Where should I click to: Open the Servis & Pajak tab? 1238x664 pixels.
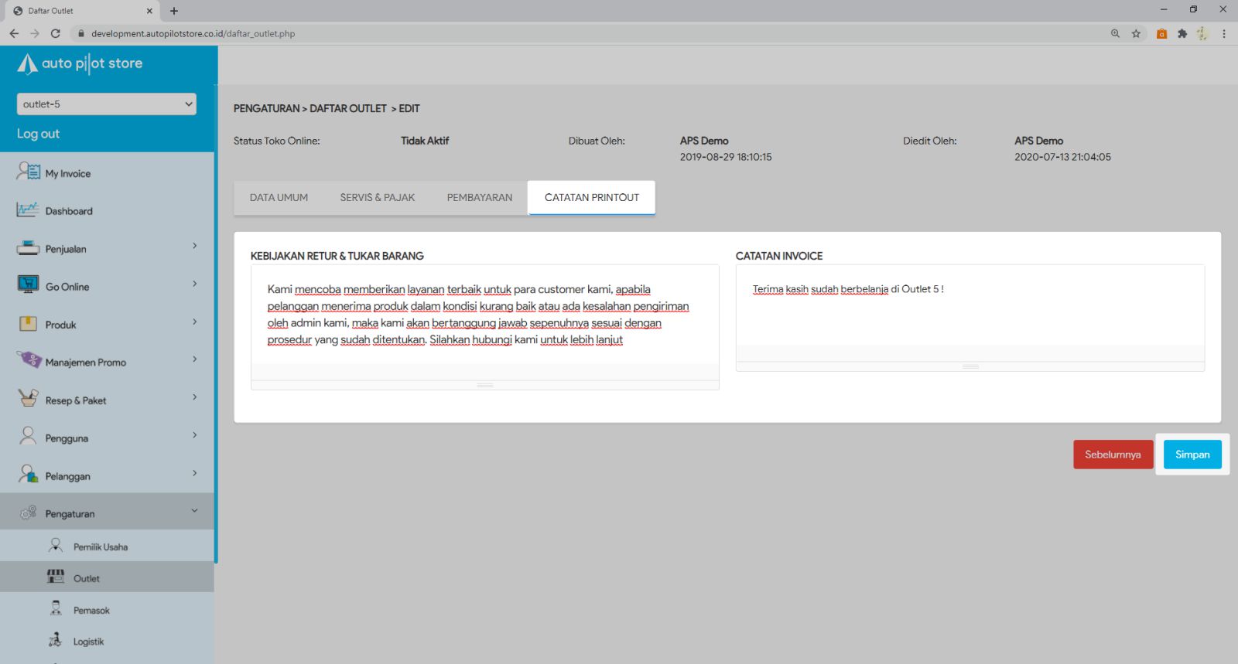point(377,198)
